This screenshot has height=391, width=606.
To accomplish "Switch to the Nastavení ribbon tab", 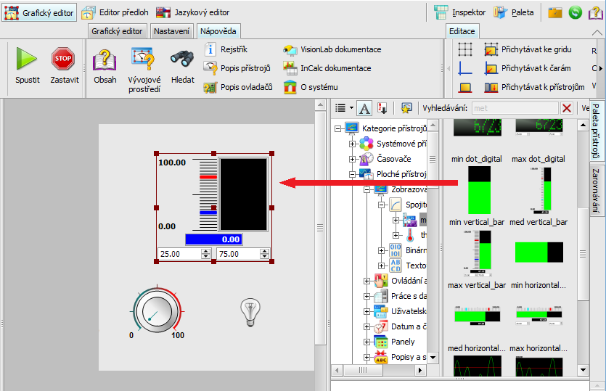I will click(x=172, y=31).
